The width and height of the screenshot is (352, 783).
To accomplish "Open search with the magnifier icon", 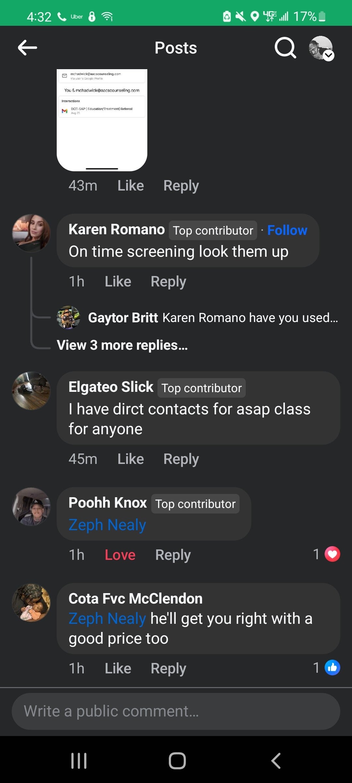I will 285,48.
